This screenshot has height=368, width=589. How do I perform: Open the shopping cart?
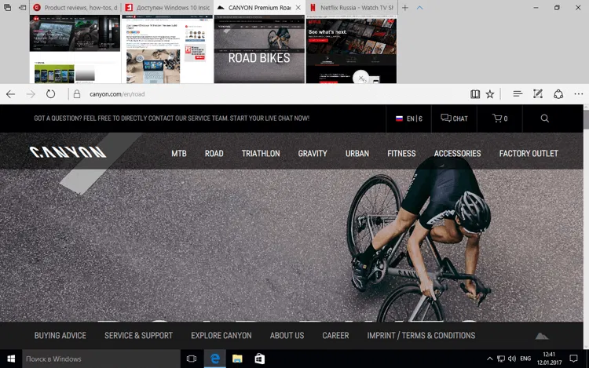click(x=499, y=118)
